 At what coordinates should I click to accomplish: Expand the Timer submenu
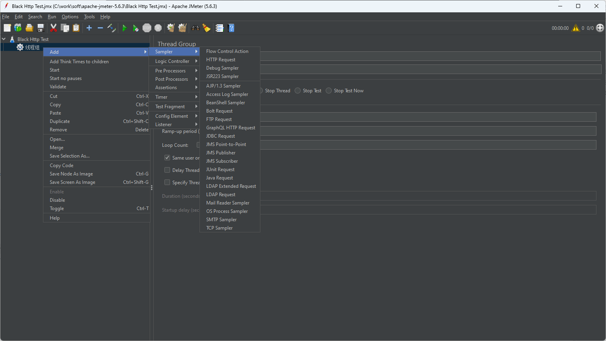click(174, 97)
